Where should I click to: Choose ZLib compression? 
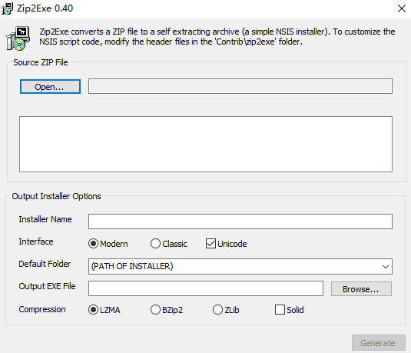[x=226, y=310]
